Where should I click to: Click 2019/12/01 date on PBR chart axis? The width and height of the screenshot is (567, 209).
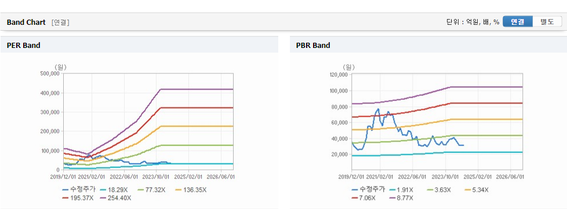(351, 177)
